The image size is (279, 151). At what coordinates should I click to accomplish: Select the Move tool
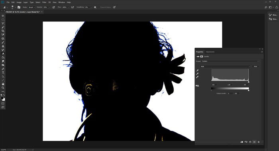tap(3, 16)
